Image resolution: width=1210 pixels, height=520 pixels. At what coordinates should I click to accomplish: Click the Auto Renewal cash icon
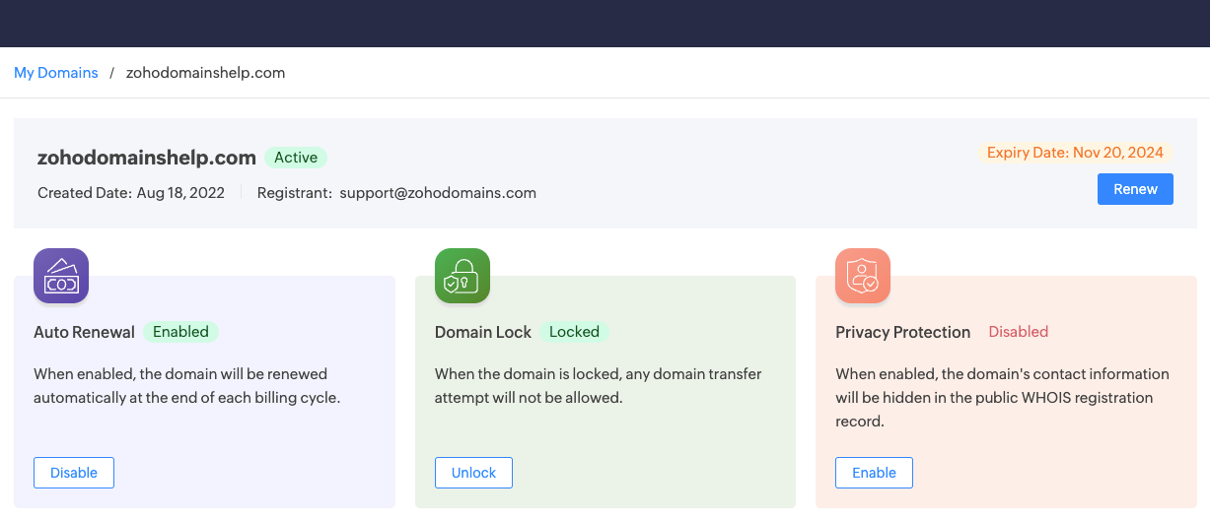(61, 276)
